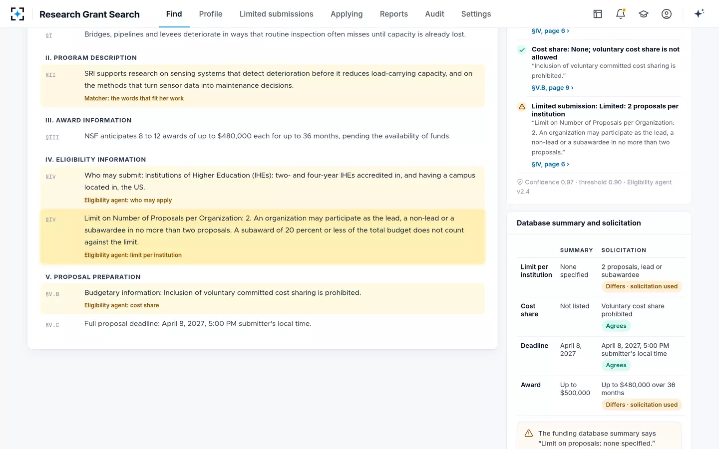Viewport: 719px width, 449px height.
Task: Open the layout panel icon in header
Action: pyautogui.click(x=598, y=14)
